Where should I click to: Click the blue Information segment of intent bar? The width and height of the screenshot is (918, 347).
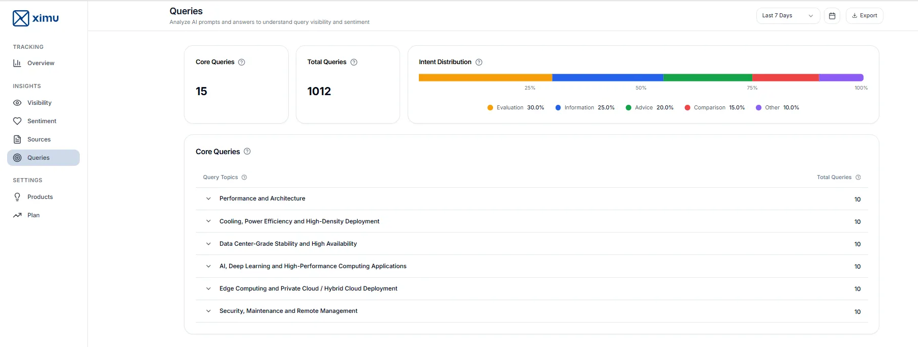[x=607, y=78]
